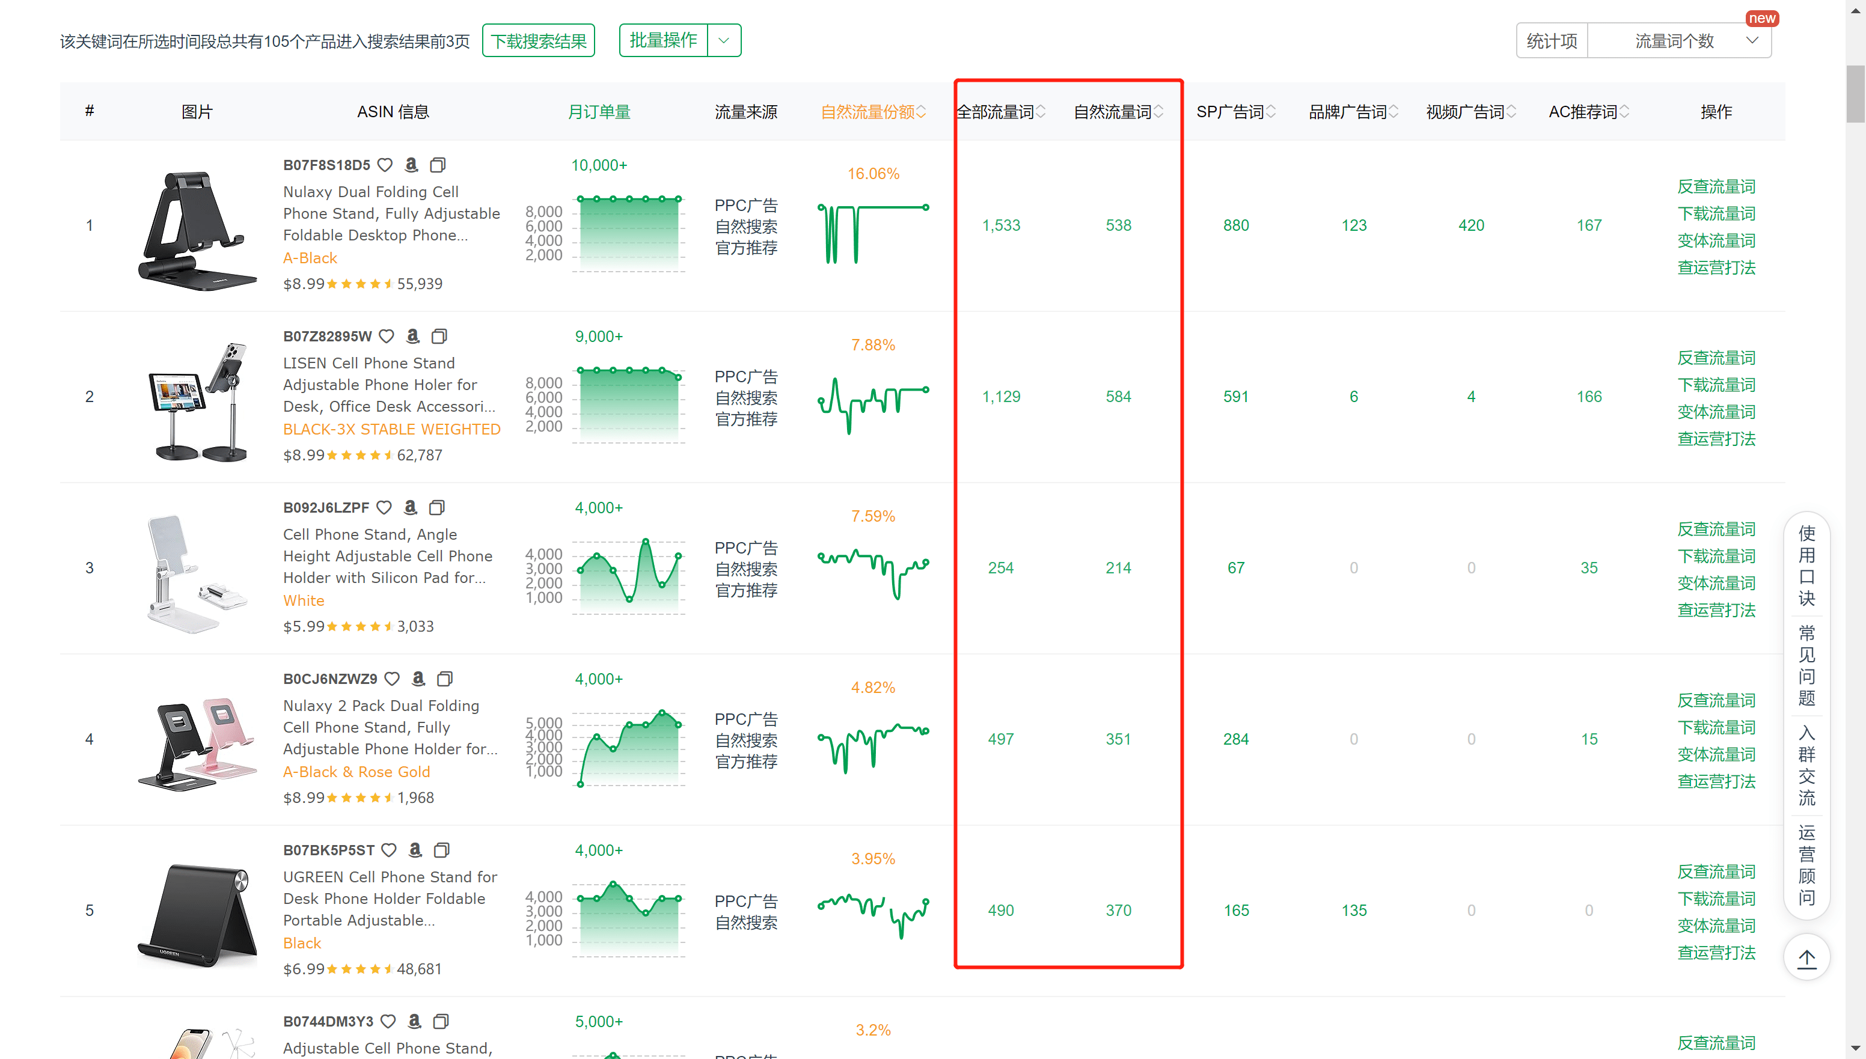Screen dimensions: 1866x1059
Task: Click 下载流量词 for LISEN Cell Phone Stand
Action: tap(1716, 385)
